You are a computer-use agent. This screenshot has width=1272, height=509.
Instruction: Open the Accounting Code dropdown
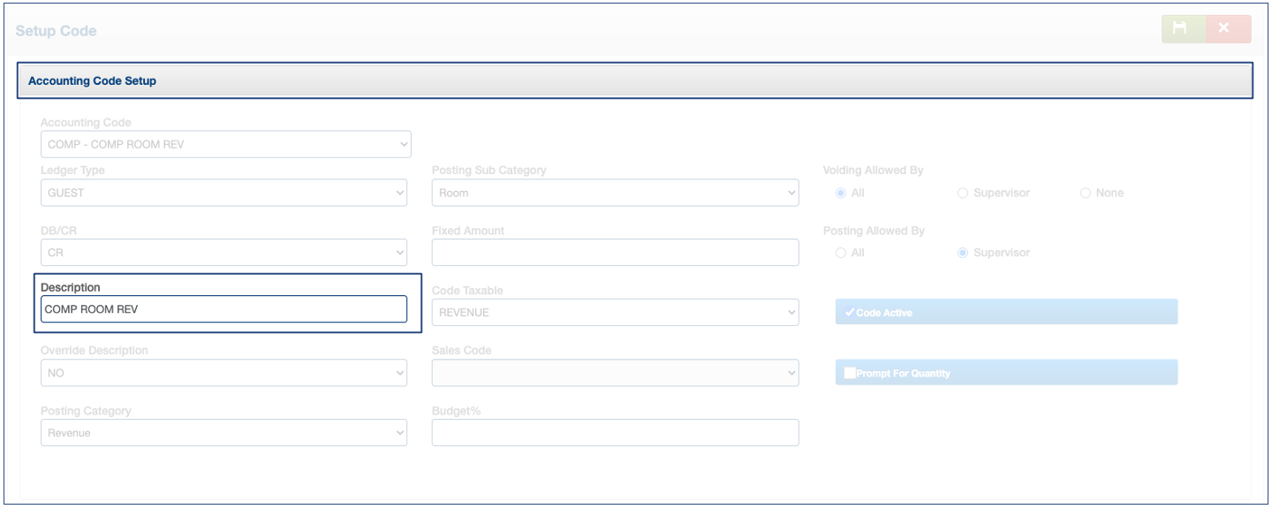coord(225,144)
